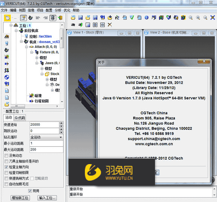Click the eye view icon in second row
Screen dimensions: 217x202
coord(73,25)
